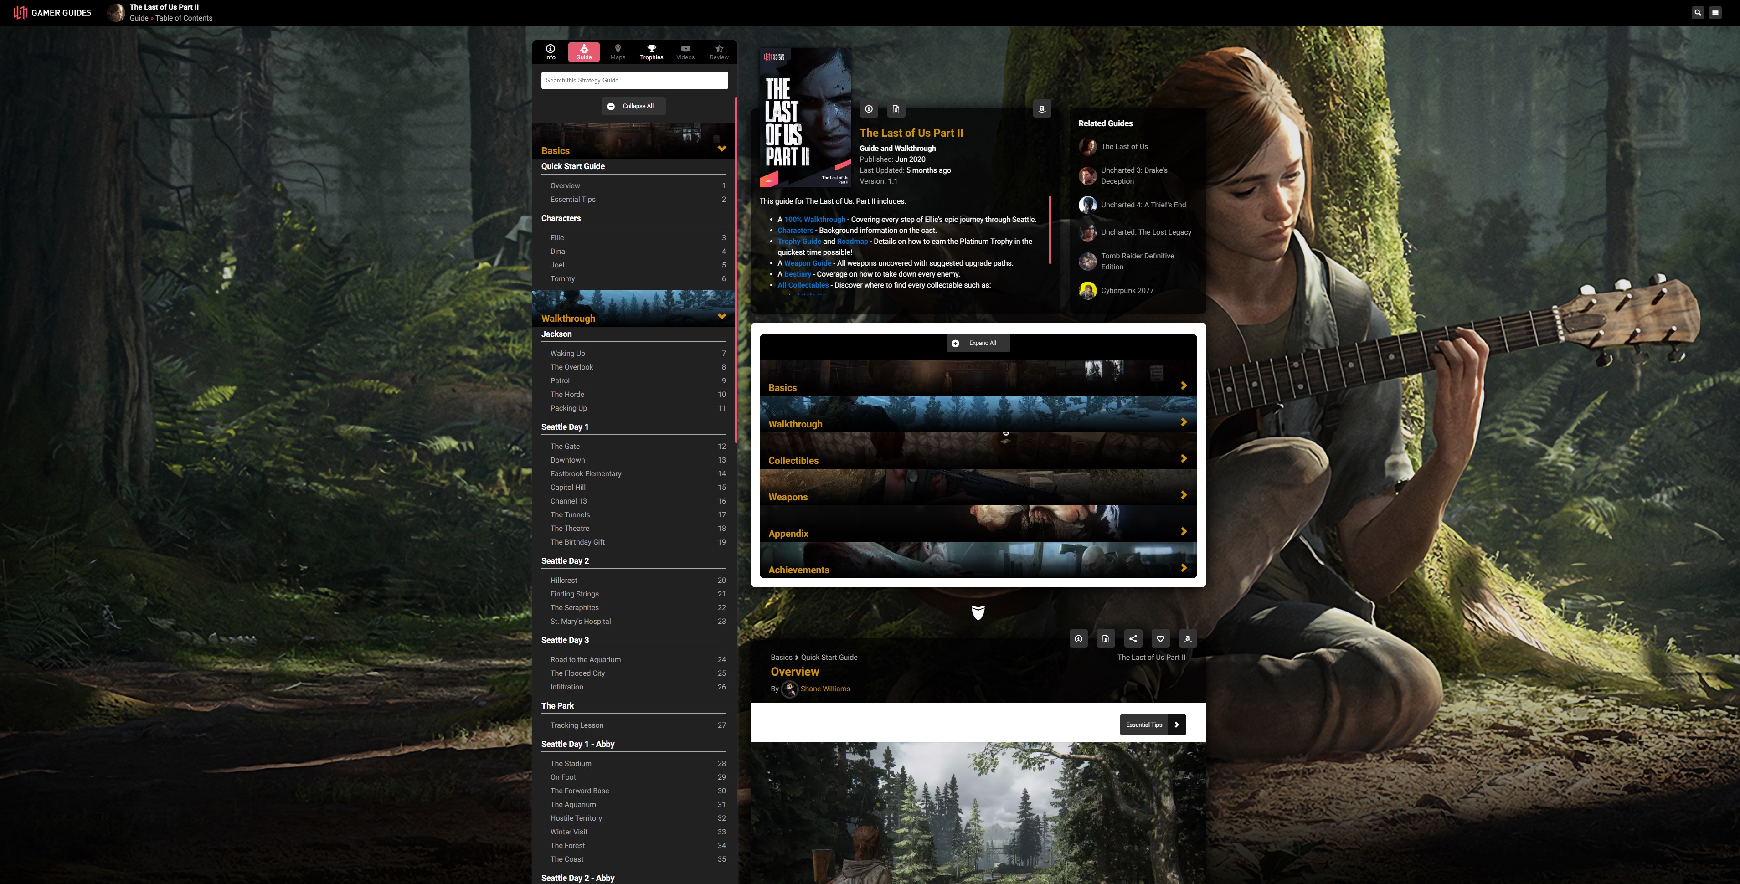The width and height of the screenshot is (1740, 884).
Task: Expand the Basics banner in contents
Action: click(x=978, y=377)
